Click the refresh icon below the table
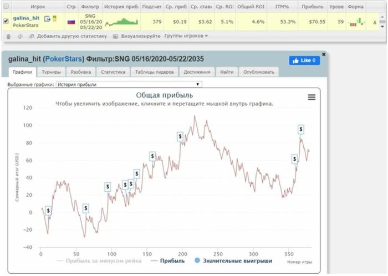This screenshot has height=276, width=388. [20, 37]
